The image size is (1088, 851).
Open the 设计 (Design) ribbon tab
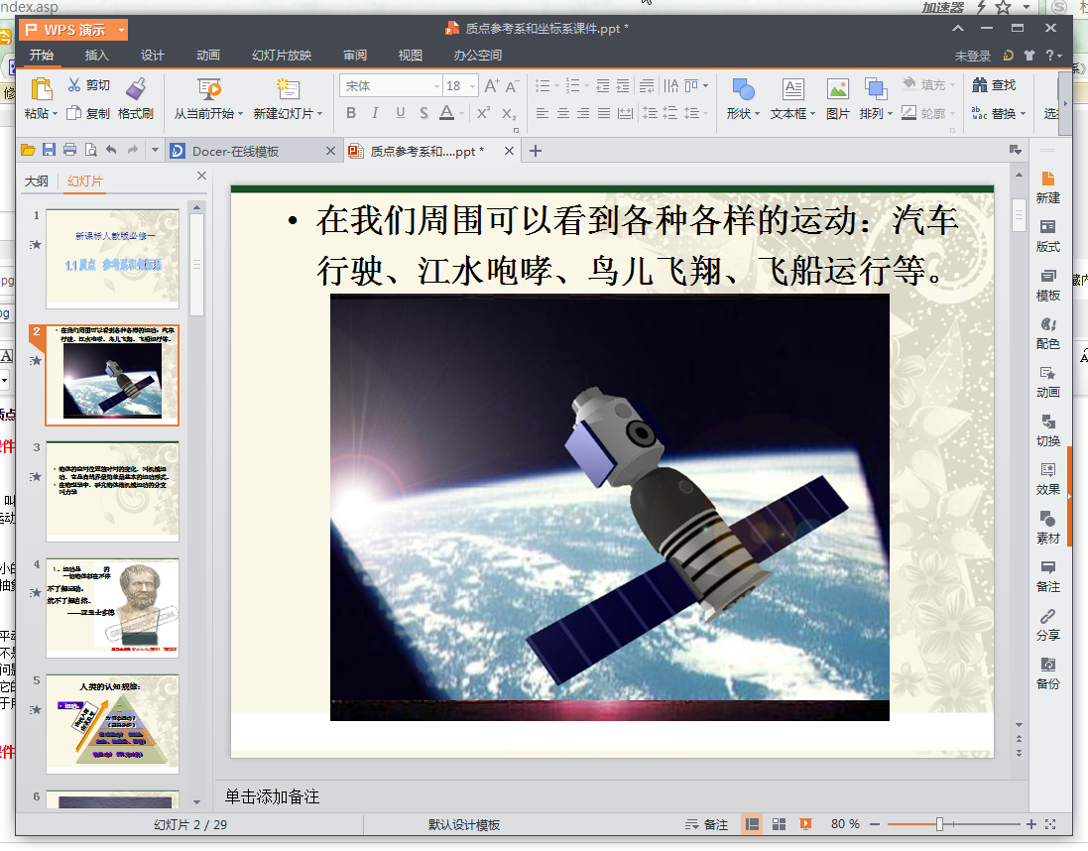(x=152, y=55)
